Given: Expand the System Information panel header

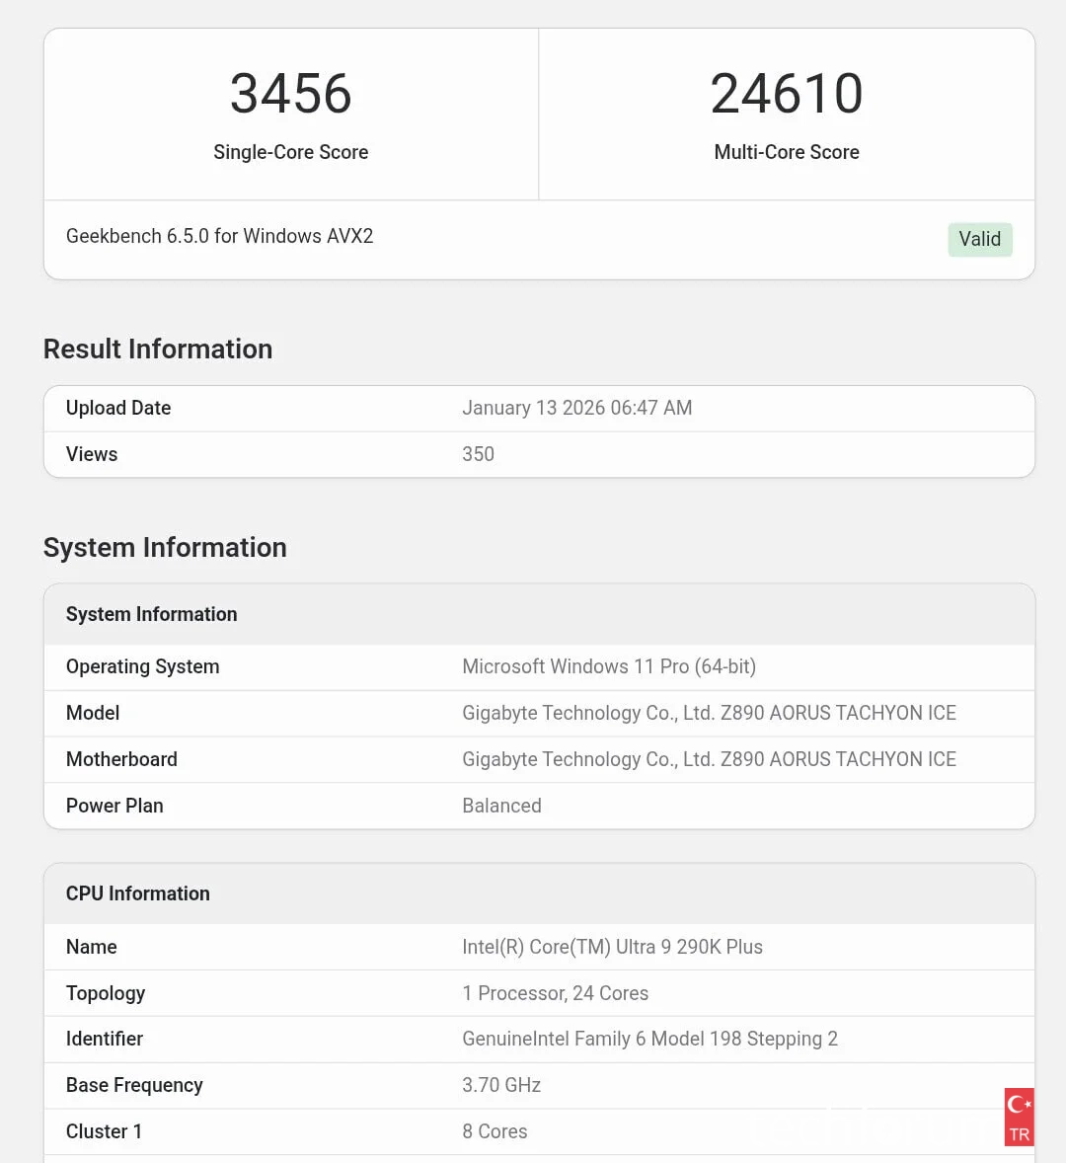Looking at the screenshot, I should point(151,614).
